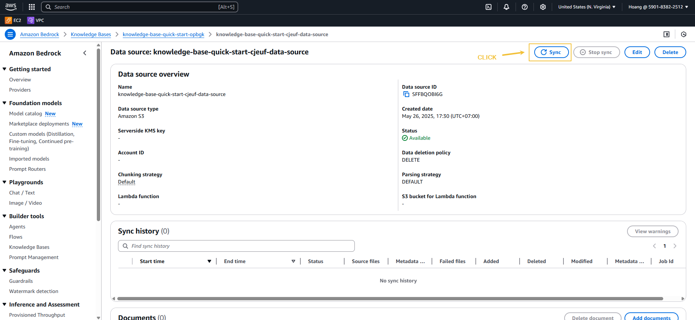
Task: Delete the data source
Action: pos(670,52)
